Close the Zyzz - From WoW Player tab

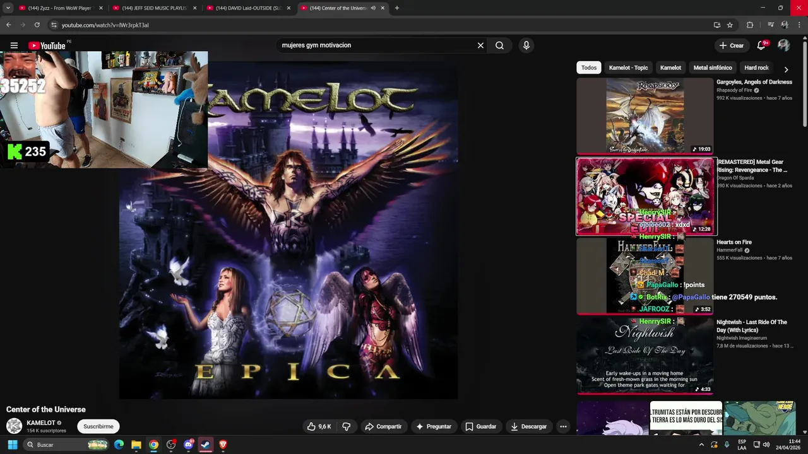coord(100,8)
